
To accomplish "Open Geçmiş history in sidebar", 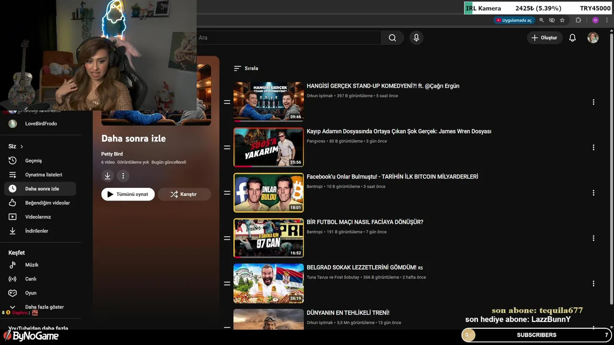I will tap(39, 161).
